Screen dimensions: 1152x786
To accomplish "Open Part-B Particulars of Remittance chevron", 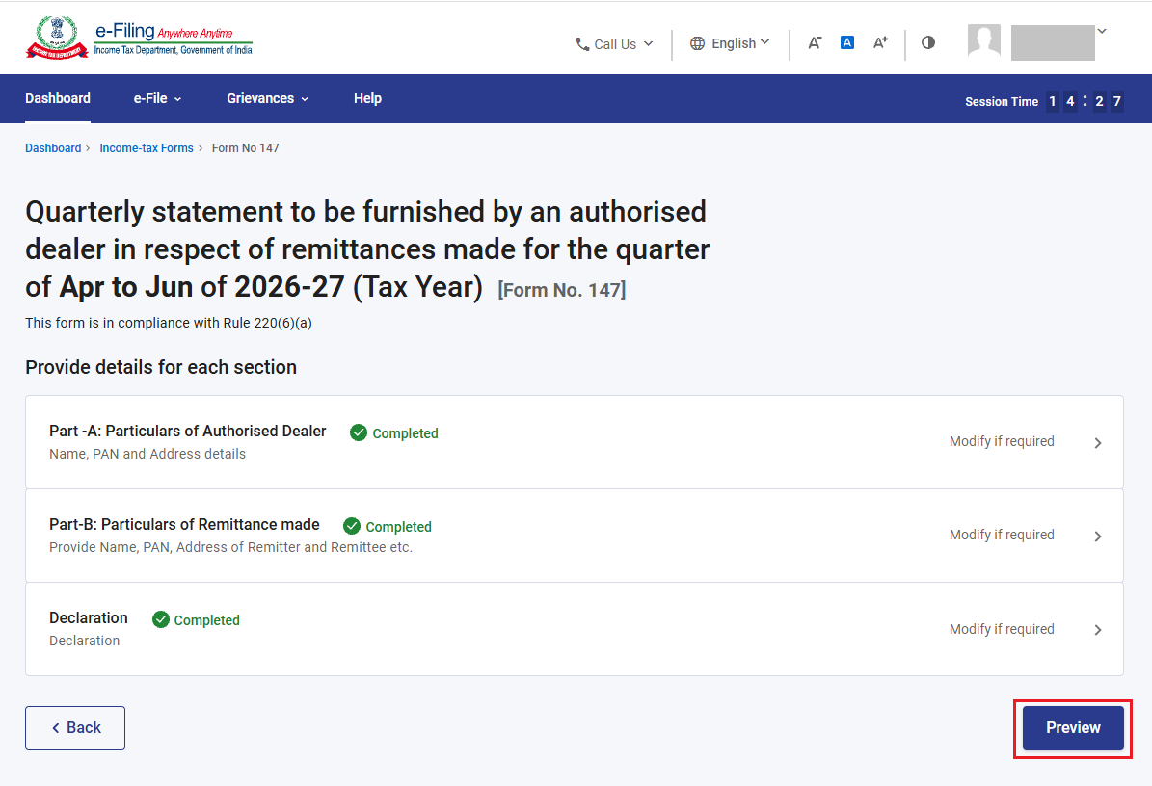I will click(x=1098, y=537).
